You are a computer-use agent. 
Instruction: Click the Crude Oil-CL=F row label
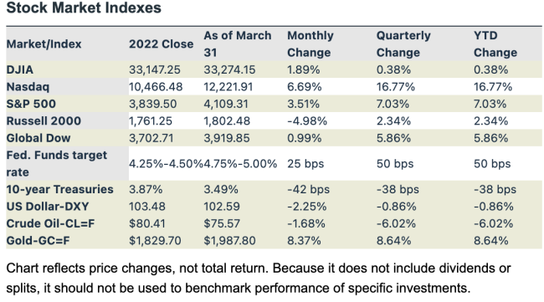tap(50, 223)
